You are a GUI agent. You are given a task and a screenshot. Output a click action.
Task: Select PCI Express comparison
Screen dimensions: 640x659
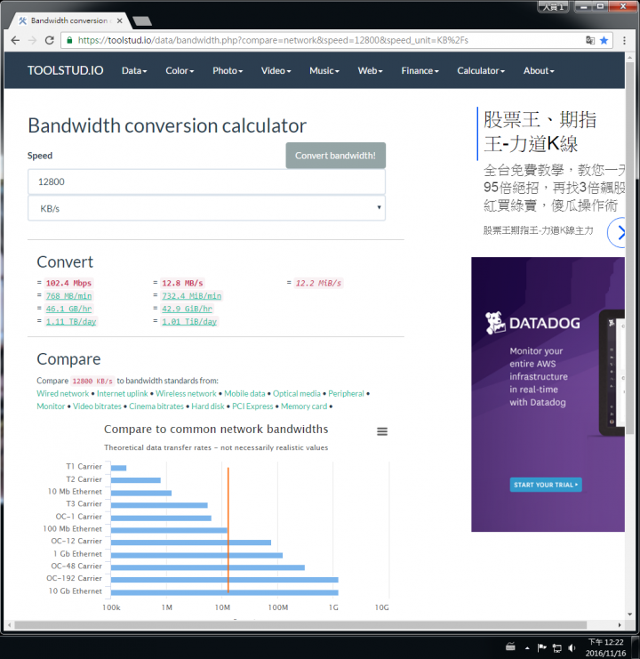point(252,406)
